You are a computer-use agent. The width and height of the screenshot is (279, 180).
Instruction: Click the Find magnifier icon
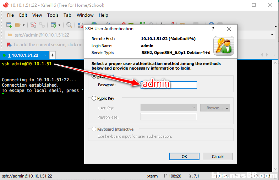(69, 25)
